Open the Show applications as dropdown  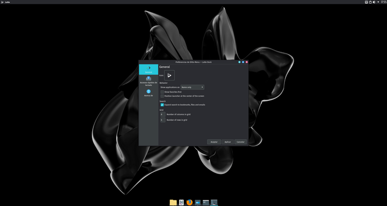192,87
